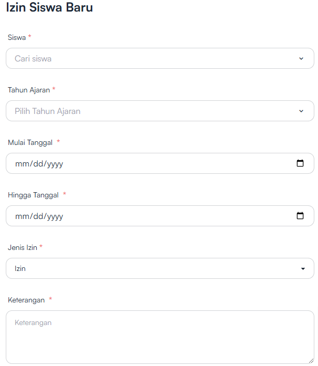This screenshot has width=318, height=366.
Task: Click the Siswa field label
Action: coord(17,37)
